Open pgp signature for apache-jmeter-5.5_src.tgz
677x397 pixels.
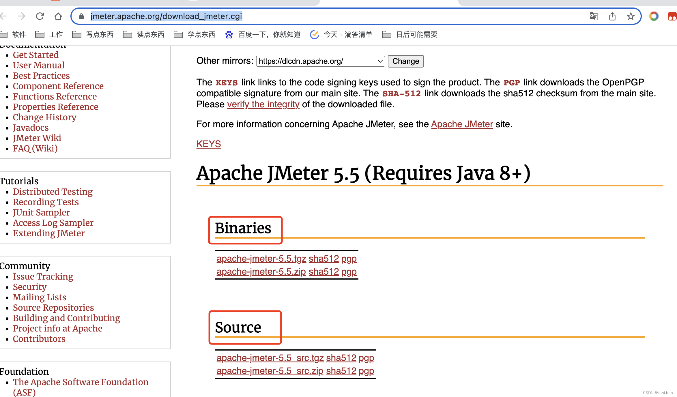click(366, 358)
